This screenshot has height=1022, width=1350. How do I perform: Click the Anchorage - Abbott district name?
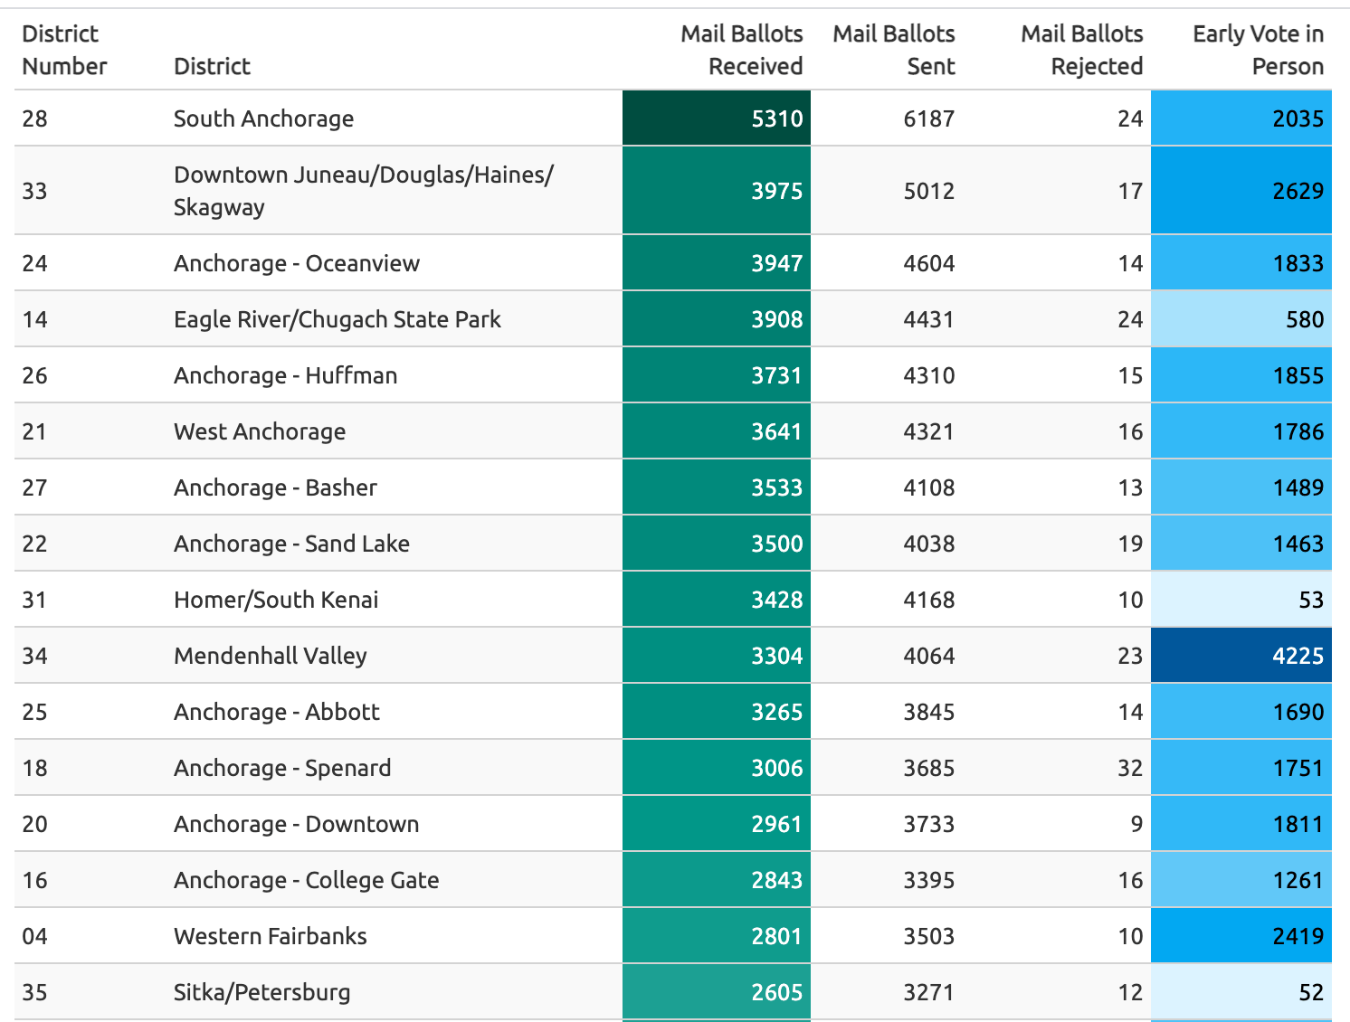coord(277,712)
